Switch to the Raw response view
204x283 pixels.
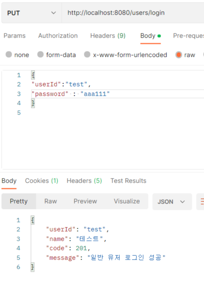pyautogui.click(x=50, y=201)
